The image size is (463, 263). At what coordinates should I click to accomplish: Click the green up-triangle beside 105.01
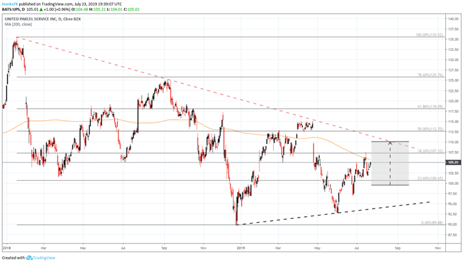pyautogui.click(x=41, y=10)
